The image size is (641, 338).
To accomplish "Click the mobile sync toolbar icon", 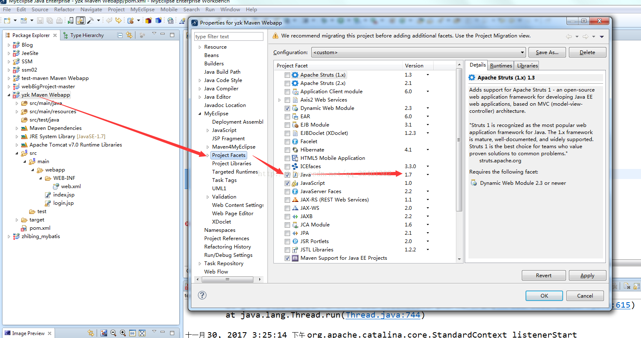I will click(x=80, y=20).
